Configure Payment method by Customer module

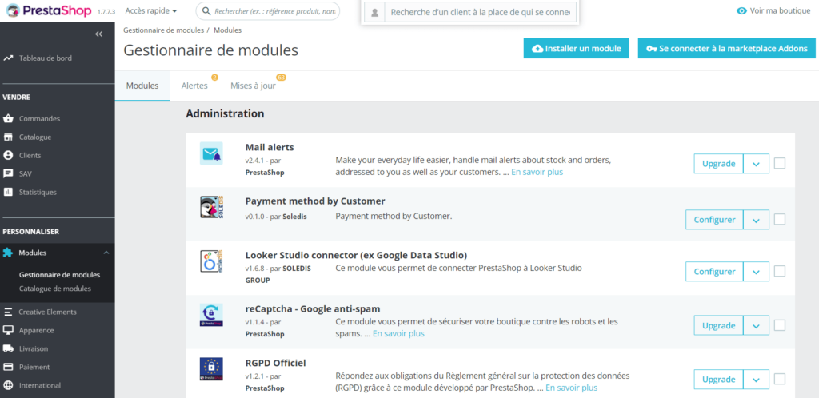tap(714, 220)
